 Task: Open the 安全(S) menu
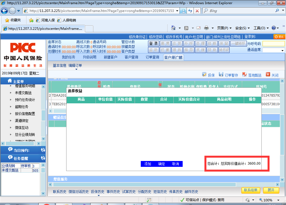242,28
